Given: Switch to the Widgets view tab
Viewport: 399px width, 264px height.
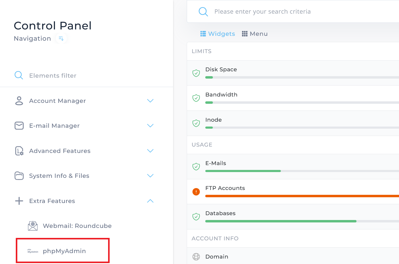Looking at the screenshot, I should (218, 34).
